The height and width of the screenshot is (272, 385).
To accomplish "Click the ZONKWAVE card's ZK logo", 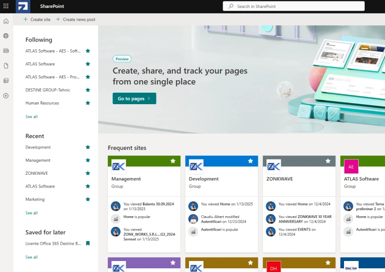I will point(274,167).
